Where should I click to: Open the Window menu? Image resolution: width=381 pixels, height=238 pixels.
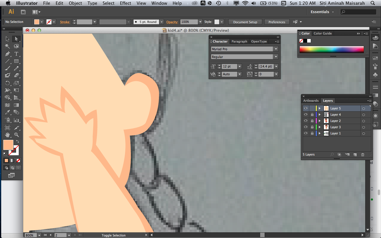(159, 3)
